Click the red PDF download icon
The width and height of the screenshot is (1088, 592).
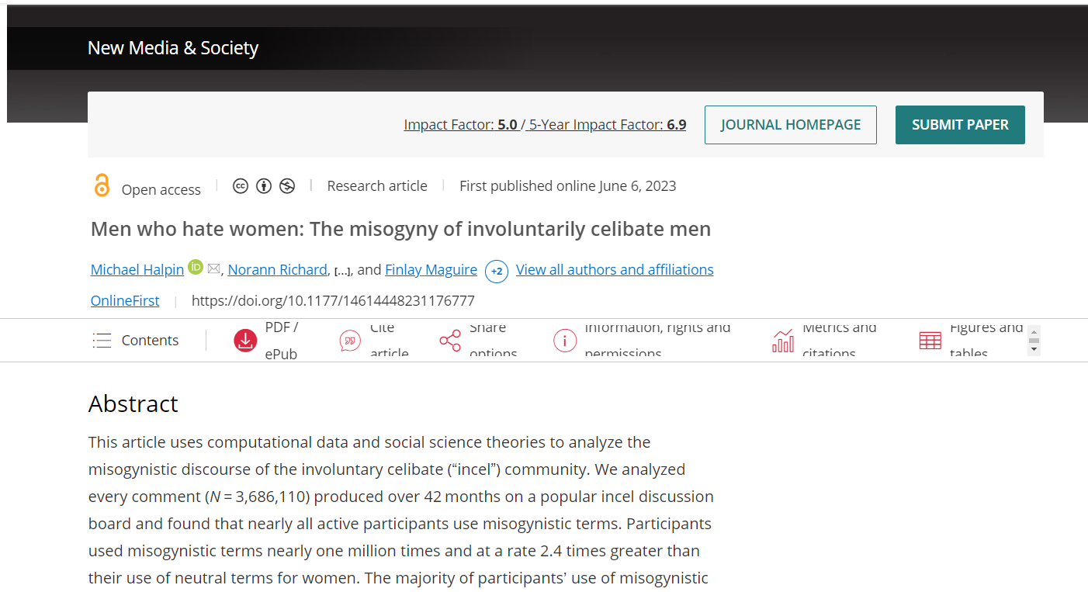[x=245, y=341]
